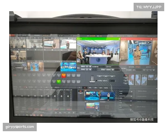The width and height of the screenshot is (167, 134).
Task: Select the virtual studio scene thumbnail with two presenters
Action: 92,96
